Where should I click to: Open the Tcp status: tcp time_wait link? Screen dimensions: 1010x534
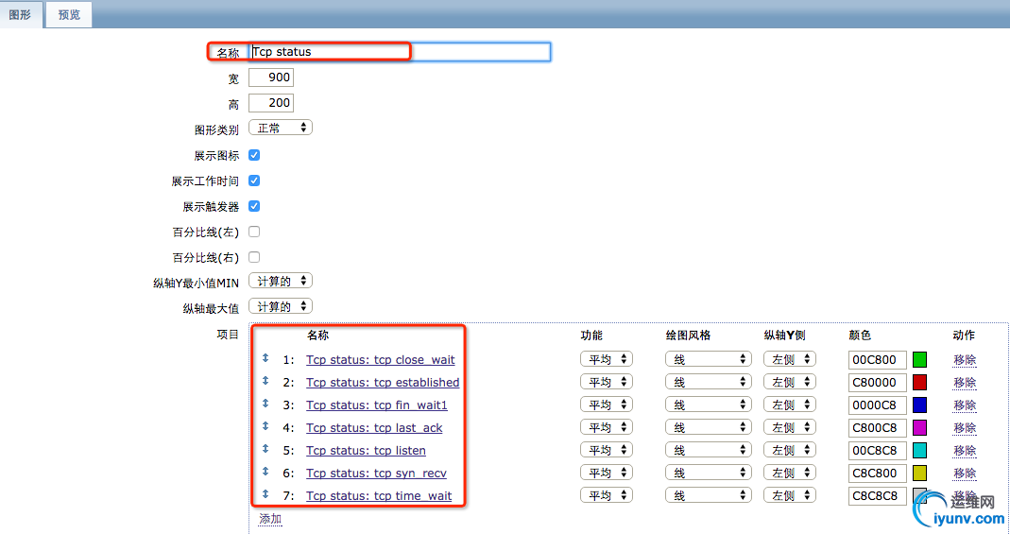click(379, 495)
